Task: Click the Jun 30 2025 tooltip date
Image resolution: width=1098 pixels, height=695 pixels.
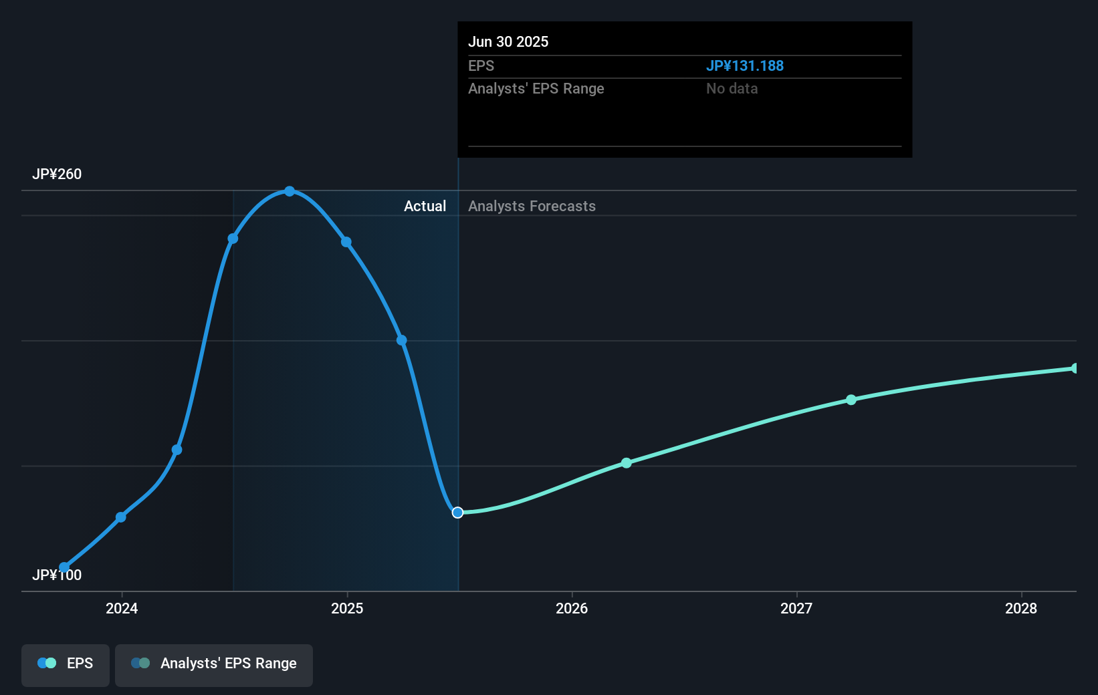Action: [x=508, y=41]
